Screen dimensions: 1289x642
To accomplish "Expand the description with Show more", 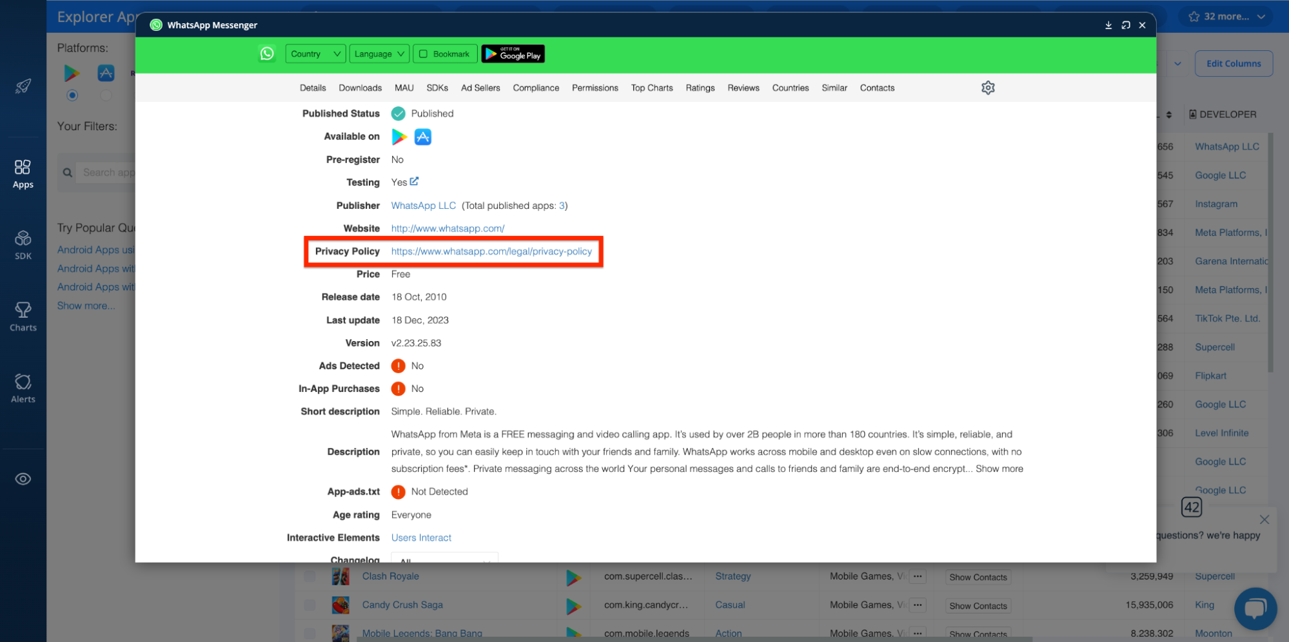I will pos(999,469).
